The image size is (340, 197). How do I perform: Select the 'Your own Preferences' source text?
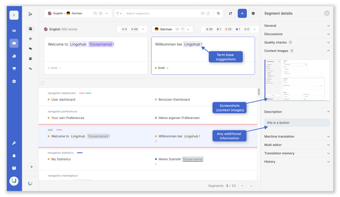click(68, 118)
